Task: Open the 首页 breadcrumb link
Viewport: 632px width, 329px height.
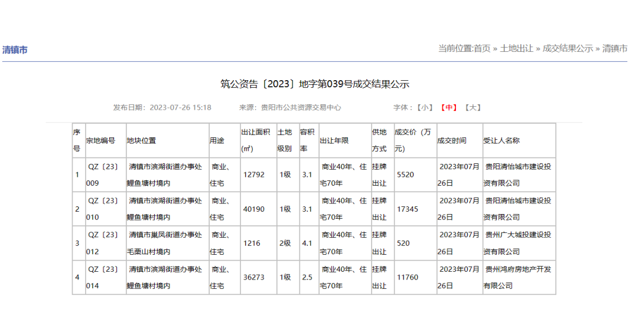Action: pos(481,49)
